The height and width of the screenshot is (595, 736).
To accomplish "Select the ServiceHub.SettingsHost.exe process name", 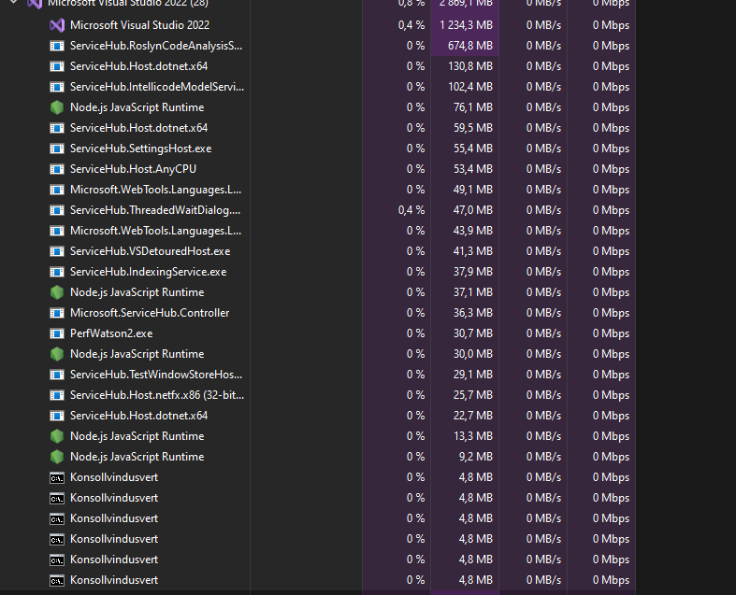I will coord(141,149).
